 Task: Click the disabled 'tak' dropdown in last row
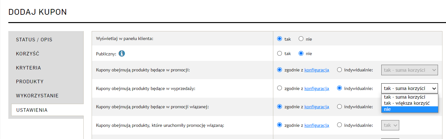(x=390, y=125)
